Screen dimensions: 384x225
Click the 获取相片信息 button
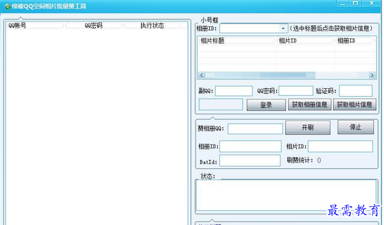tap(355, 105)
